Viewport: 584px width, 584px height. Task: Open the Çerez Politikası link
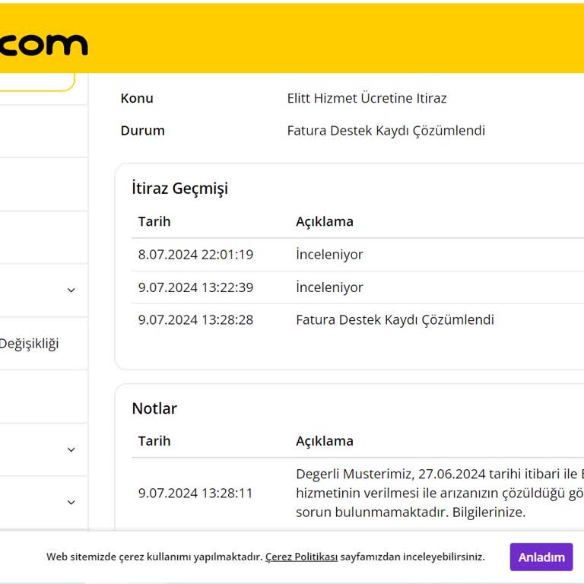301,557
